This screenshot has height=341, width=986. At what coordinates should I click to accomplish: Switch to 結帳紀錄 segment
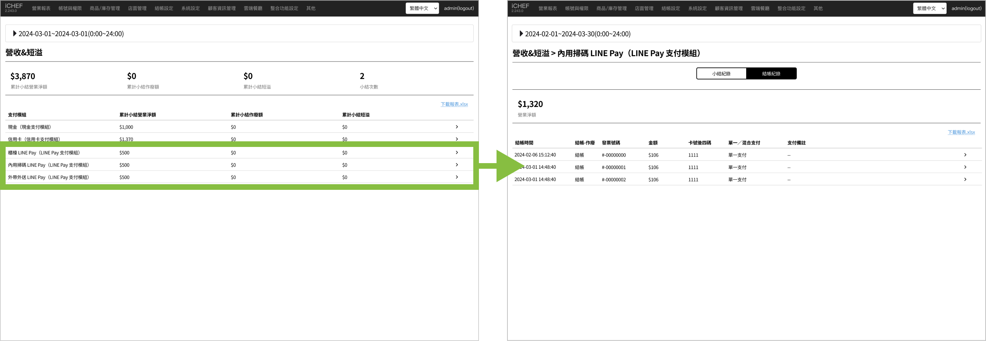771,73
